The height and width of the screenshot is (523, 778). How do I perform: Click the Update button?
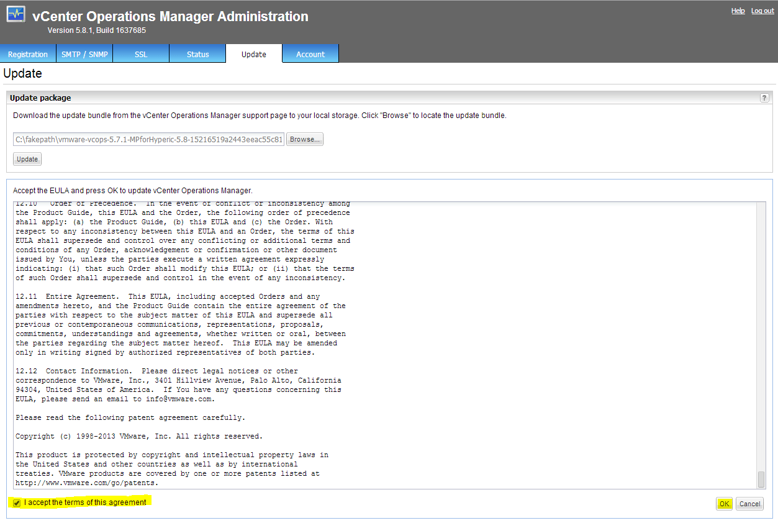click(27, 158)
